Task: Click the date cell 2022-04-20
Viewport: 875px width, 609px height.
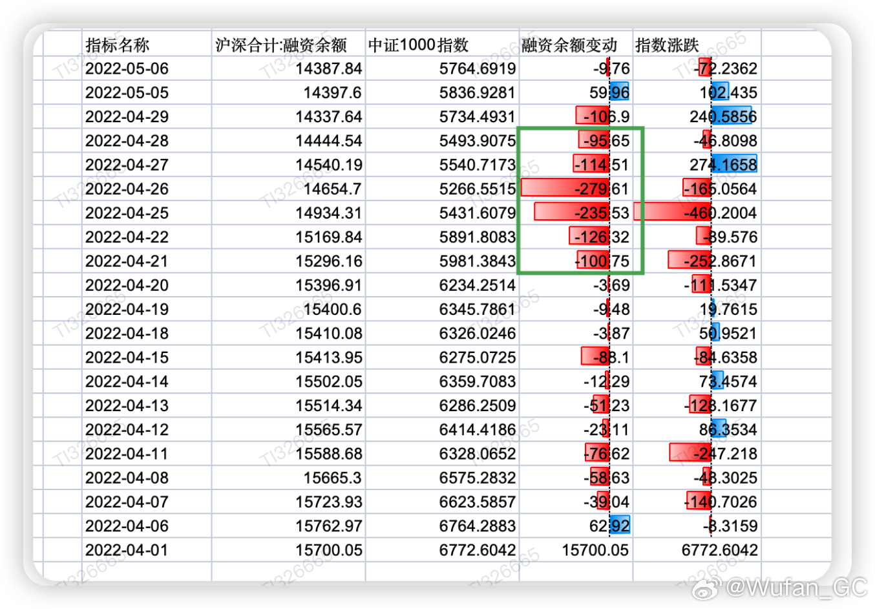Action: tap(147, 285)
